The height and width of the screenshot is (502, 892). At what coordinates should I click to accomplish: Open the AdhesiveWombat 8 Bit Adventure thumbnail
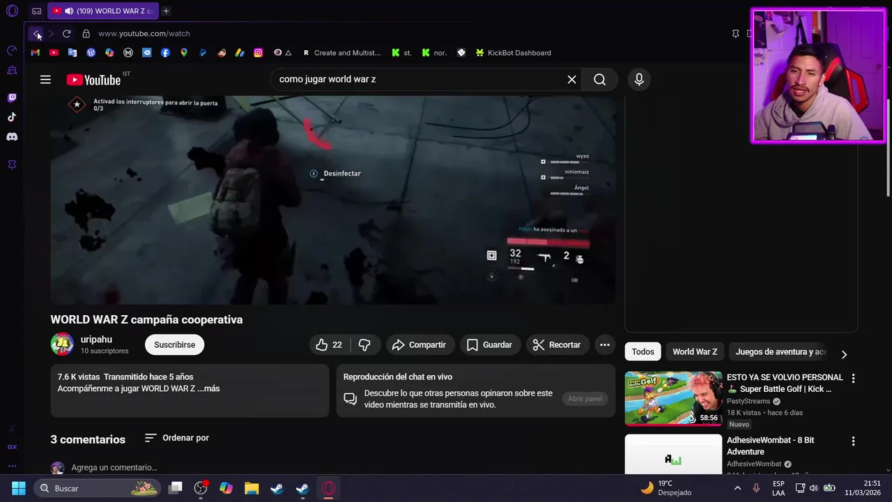pos(673,454)
